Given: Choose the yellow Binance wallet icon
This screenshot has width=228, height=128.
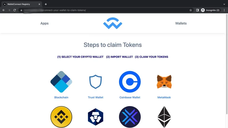Looking at the screenshot, I should [x=61, y=117].
